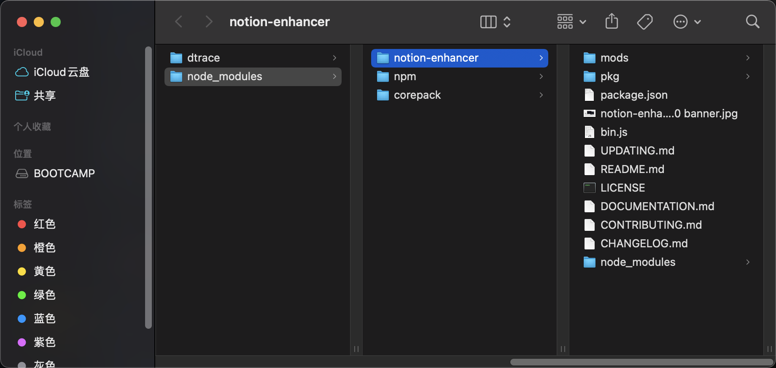Select the README.md file
The width and height of the screenshot is (776, 368).
pyautogui.click(x=666, y=169)
